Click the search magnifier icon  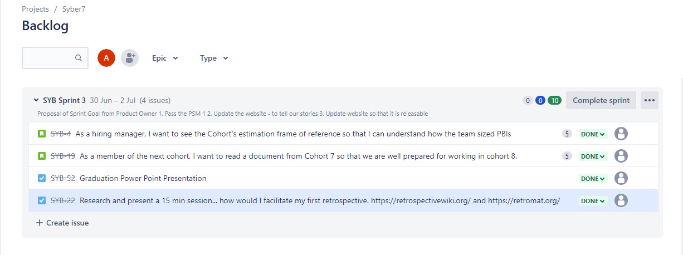[79, 58]
